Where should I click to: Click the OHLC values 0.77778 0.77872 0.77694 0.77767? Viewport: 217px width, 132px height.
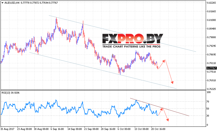(x=39, y=3)
